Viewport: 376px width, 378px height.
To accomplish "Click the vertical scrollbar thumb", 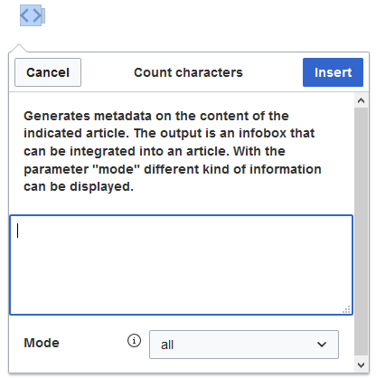I will coord(361,232).
